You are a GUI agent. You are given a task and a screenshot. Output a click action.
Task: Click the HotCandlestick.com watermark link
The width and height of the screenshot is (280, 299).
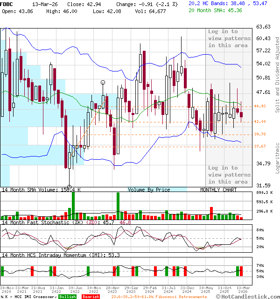point(248,296)
